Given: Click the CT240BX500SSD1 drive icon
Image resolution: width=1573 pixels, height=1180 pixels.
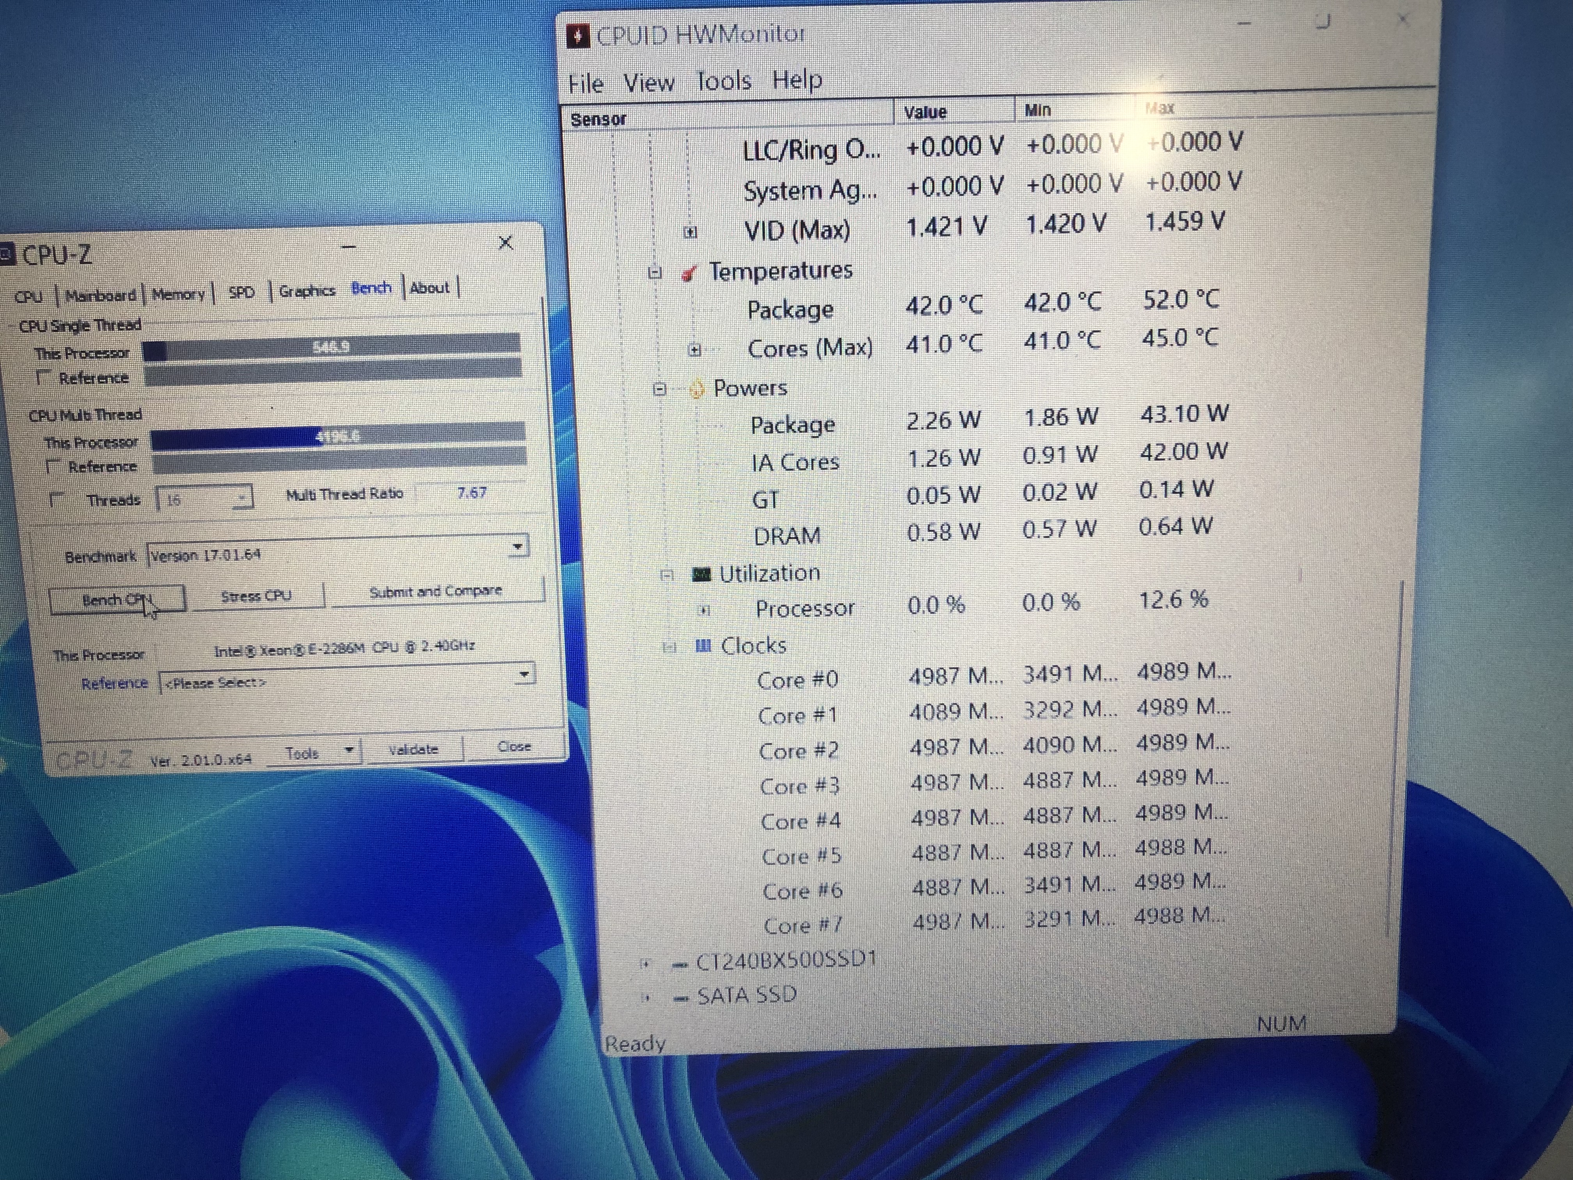Looking at the screenshot, I should pyautogui.click(x=680, y=965).
